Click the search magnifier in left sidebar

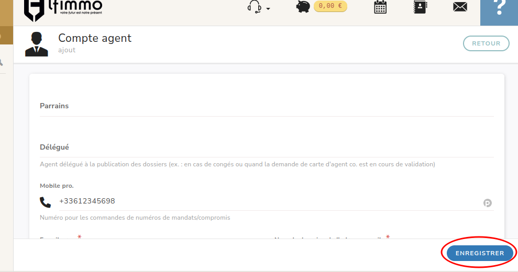pyautogui.click(x=2, y=62)
